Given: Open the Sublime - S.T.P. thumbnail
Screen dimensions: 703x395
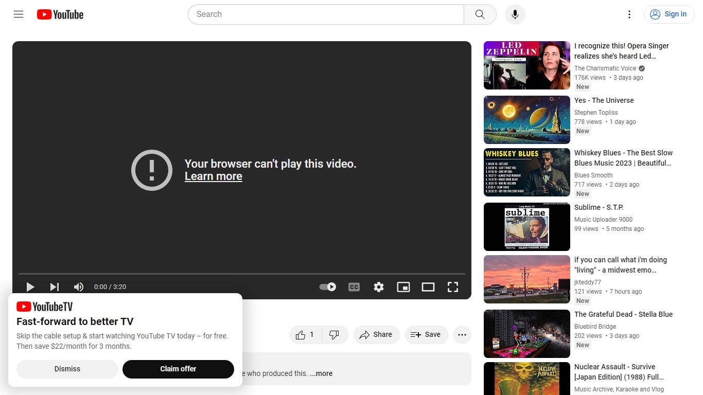Looking at the screenshot, I should [527, 227].
